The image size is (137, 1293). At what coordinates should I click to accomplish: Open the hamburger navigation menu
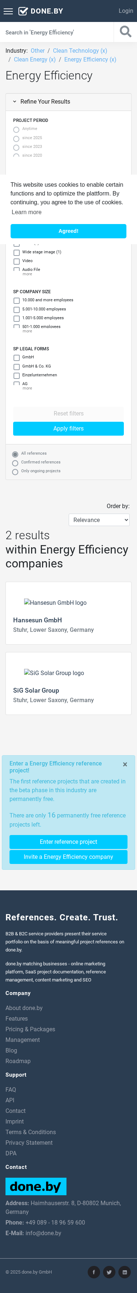point(8,11)
